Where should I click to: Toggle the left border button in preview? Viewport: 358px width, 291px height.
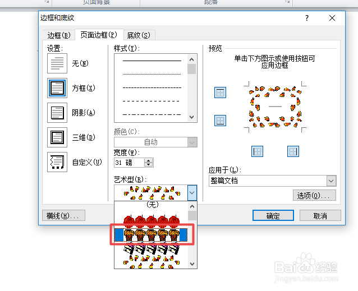[x=257, y=151]
